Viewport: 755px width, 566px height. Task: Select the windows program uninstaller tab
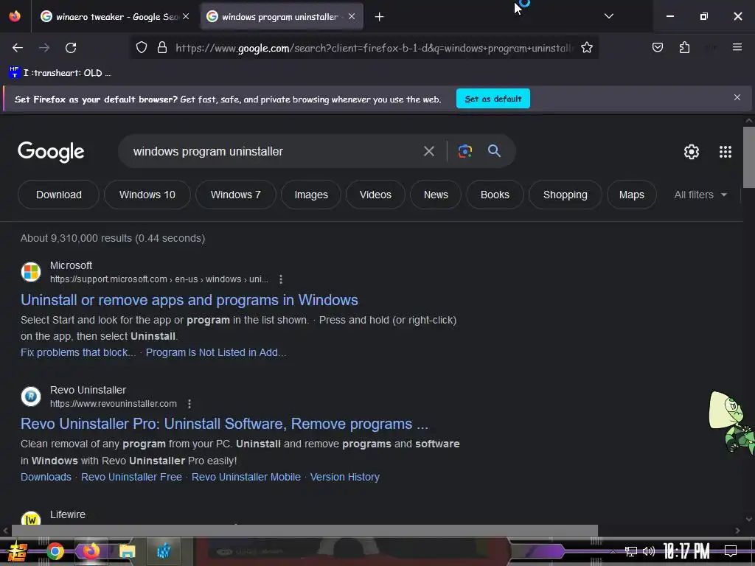coord(281,17)
